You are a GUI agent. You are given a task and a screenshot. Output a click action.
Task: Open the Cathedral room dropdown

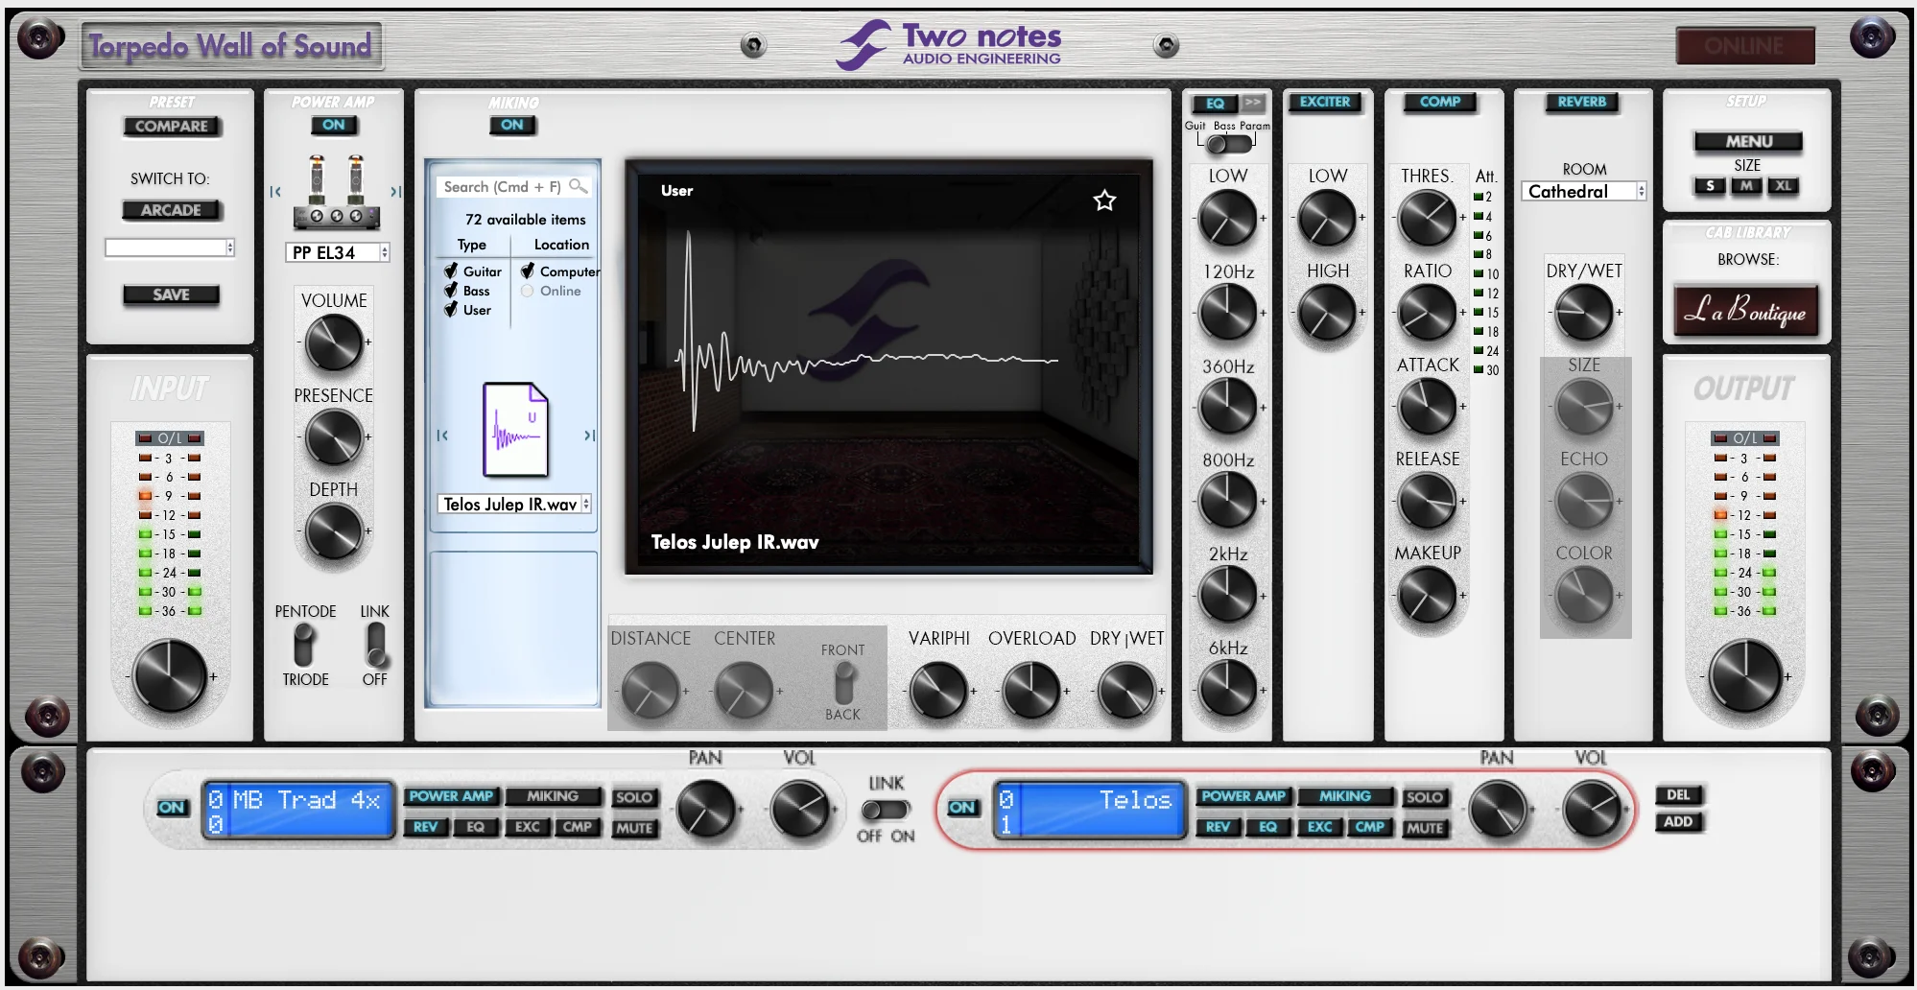tap(1584, 191)
